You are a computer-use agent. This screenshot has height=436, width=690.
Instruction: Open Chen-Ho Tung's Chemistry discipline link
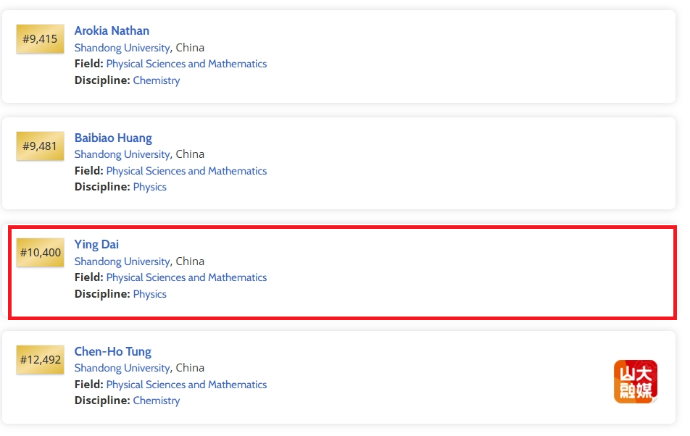click(157, 401)
